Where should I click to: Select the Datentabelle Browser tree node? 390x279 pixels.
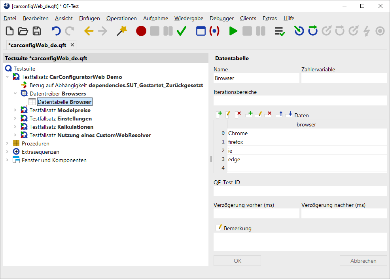tap(64, 102)
